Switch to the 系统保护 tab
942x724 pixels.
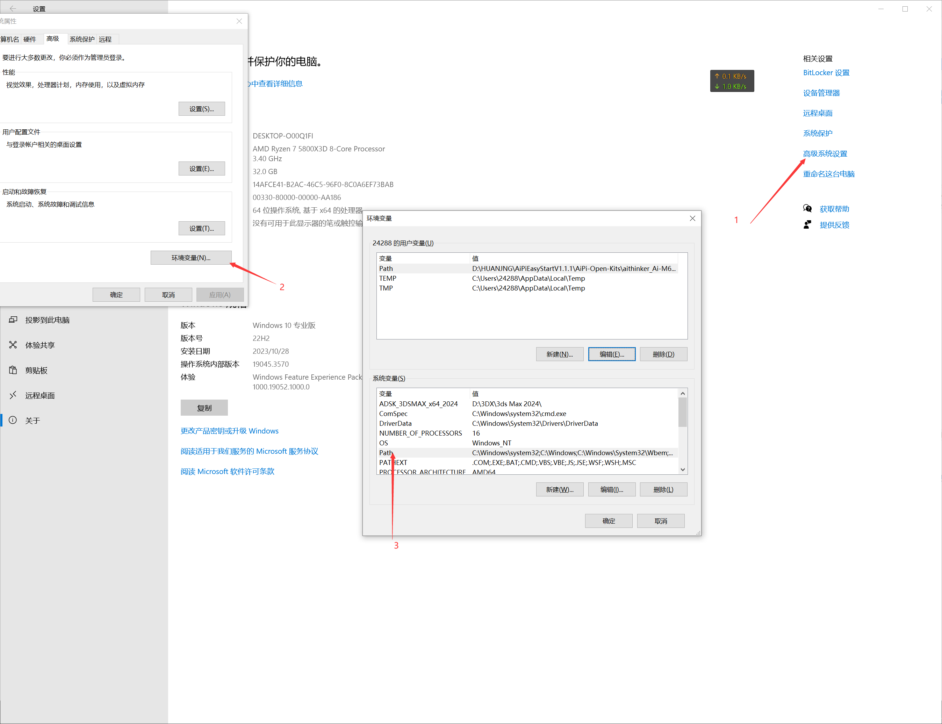coord(82,39)
